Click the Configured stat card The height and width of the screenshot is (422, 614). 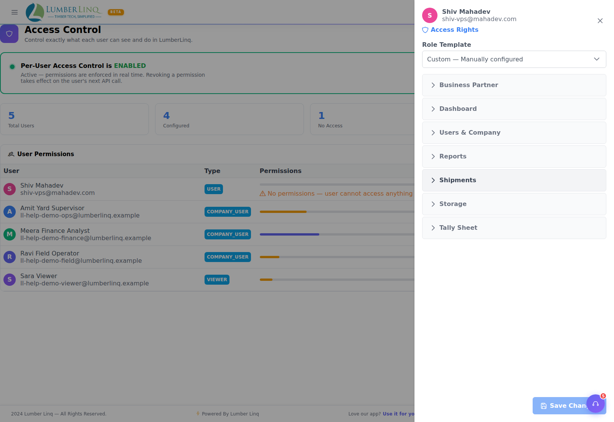coord(229,119)
